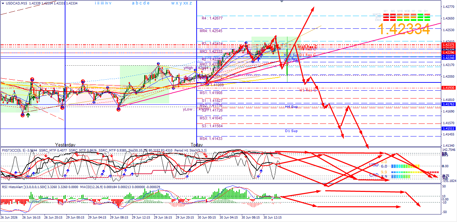
Task: Select the MACD M1 red signal block
Action: [386, 15]
